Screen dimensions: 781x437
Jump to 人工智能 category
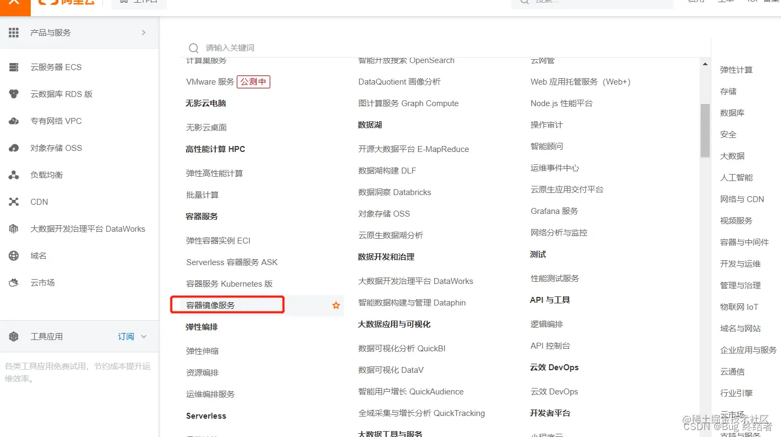tap(736, 178)
